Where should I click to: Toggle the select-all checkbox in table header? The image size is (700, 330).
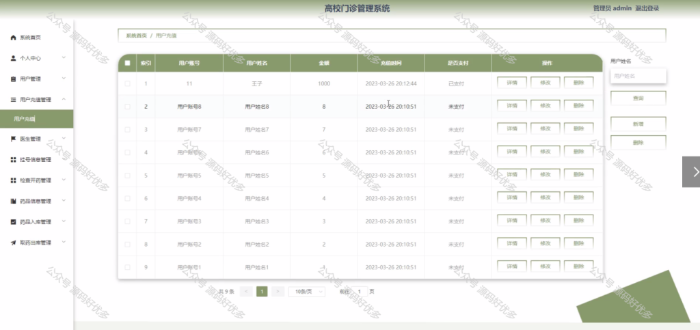pos(127,63)
